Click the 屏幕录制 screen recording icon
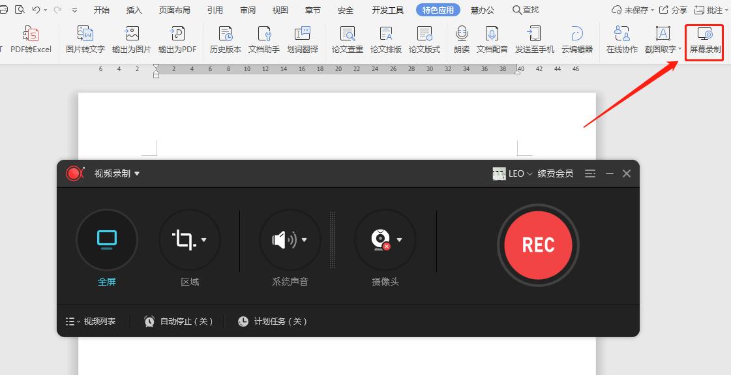This screenshot has width=731, height=375. point(704,35)
